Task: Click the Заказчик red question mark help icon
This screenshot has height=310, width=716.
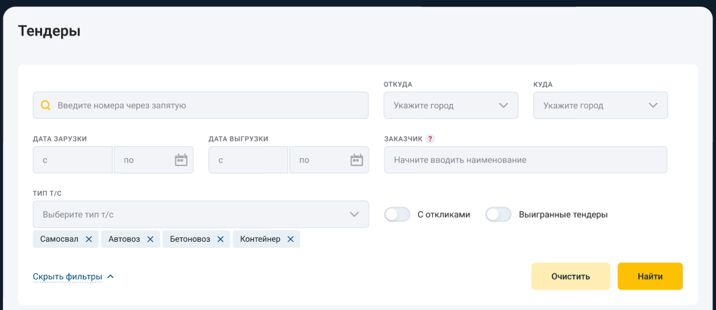Action: coord(430,138)
